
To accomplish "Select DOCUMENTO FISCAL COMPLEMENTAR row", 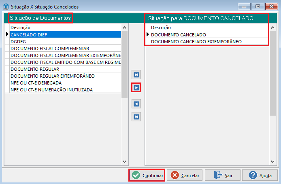I will 66,49.
